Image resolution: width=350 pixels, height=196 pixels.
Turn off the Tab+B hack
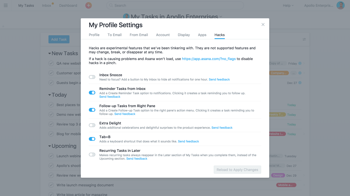pyautogui.click(x=92, y=139)
